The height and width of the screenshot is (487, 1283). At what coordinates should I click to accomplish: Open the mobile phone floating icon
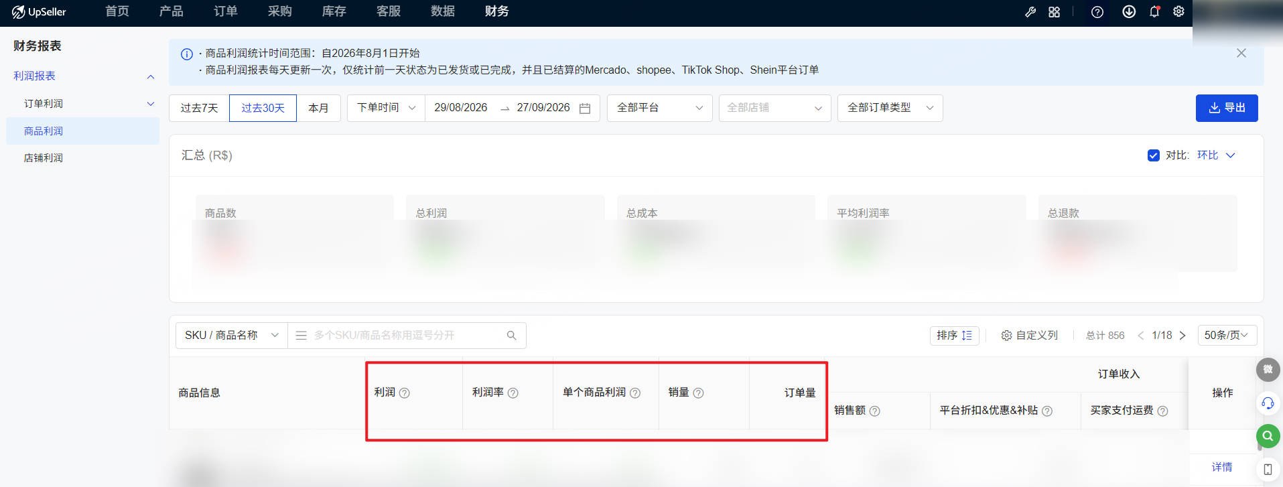pyautogui.click(x=1268, y=470)
